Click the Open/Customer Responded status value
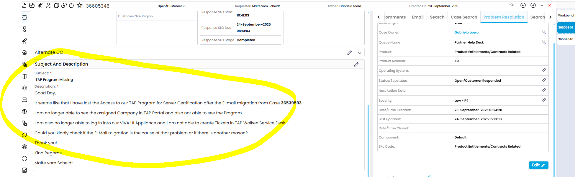 478,81
